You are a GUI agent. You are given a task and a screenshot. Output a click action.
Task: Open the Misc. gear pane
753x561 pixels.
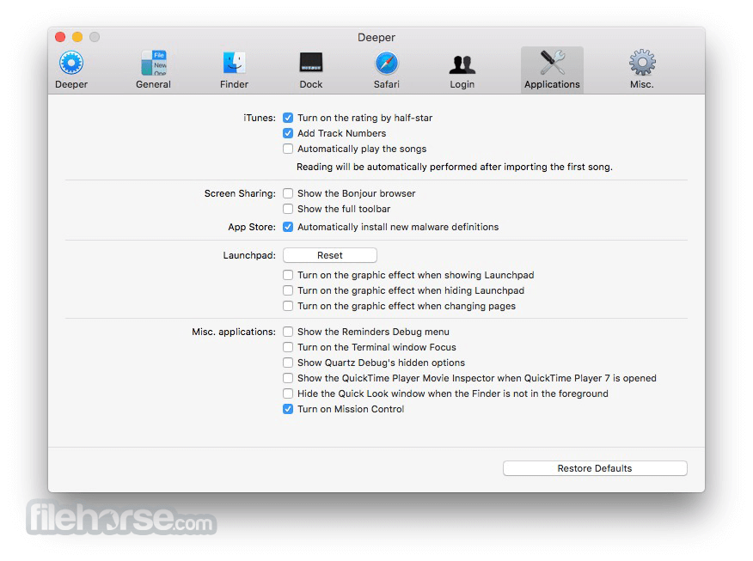642,70
